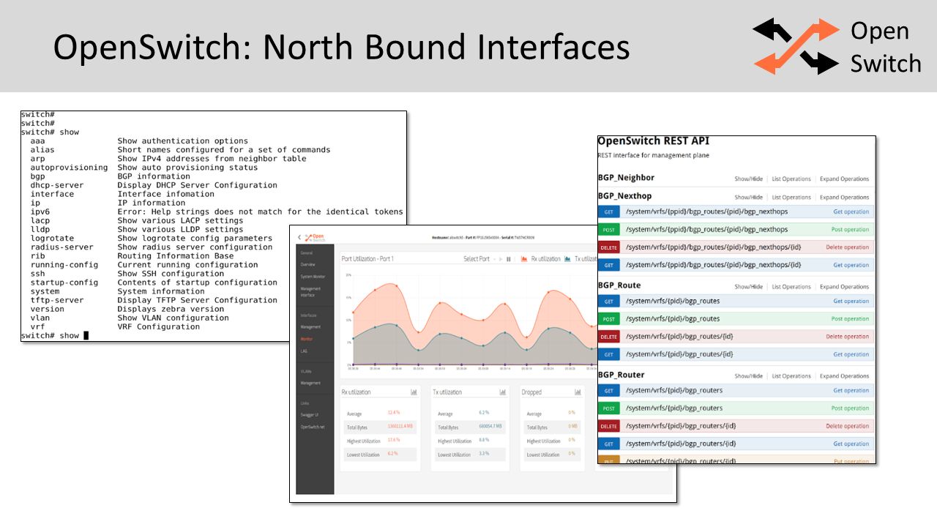The width and height of the screenshot is (937, 527).
Task: Click 'Post operation' in the bgp_routers row
Action: [x=850, y=408]
